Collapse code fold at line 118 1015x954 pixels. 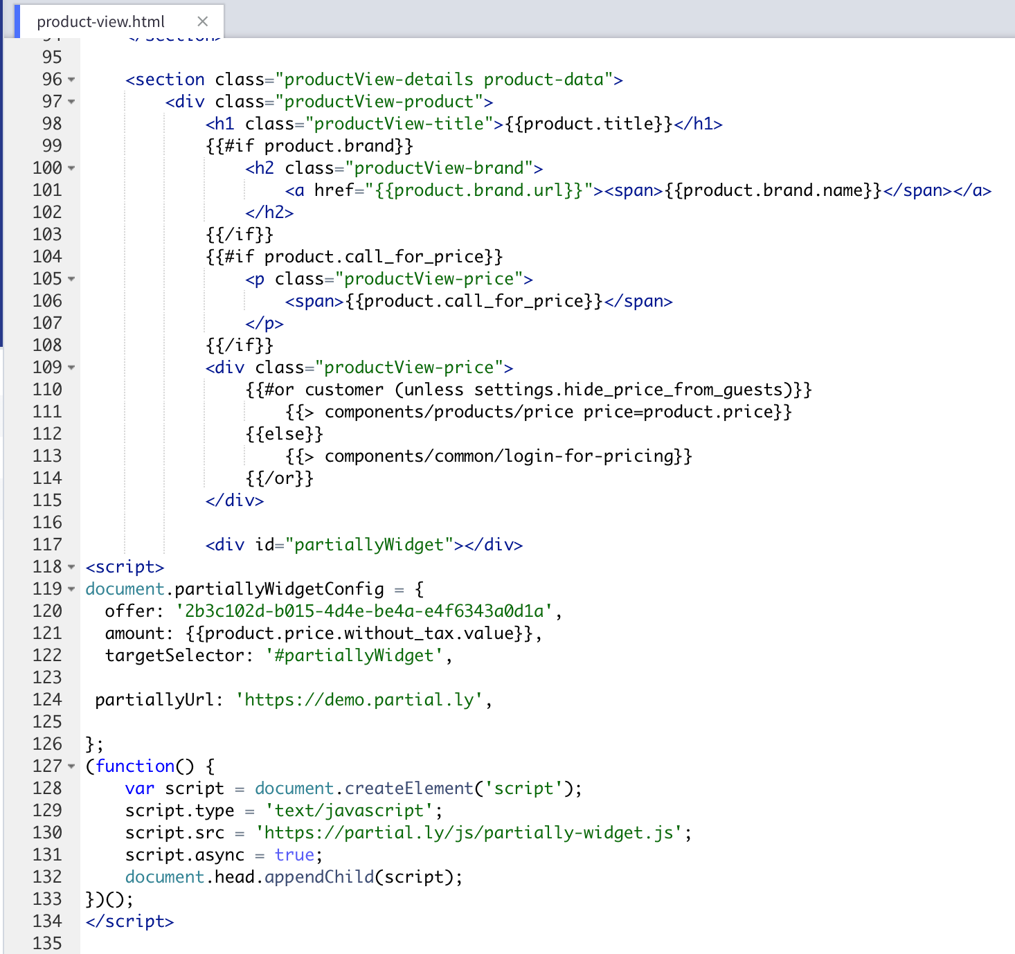tap(71, 567)
